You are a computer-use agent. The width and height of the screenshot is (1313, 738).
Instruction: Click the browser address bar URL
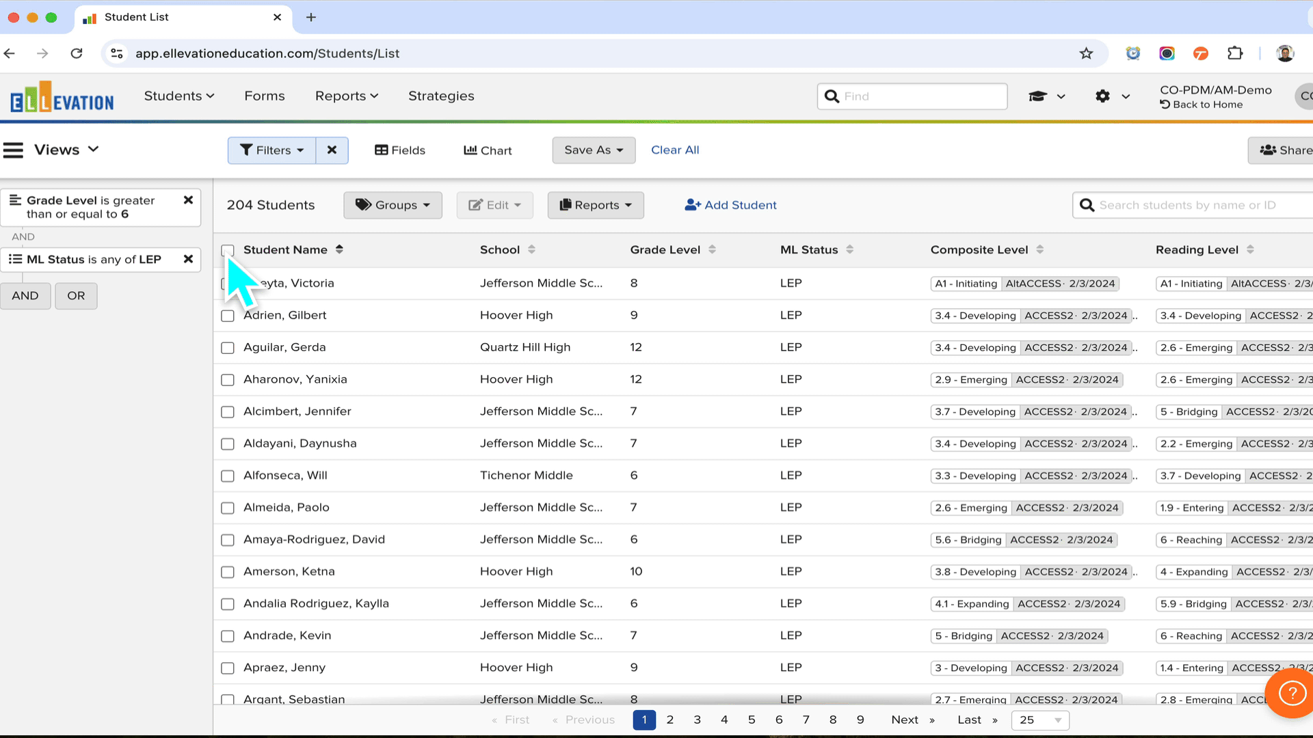267,53
